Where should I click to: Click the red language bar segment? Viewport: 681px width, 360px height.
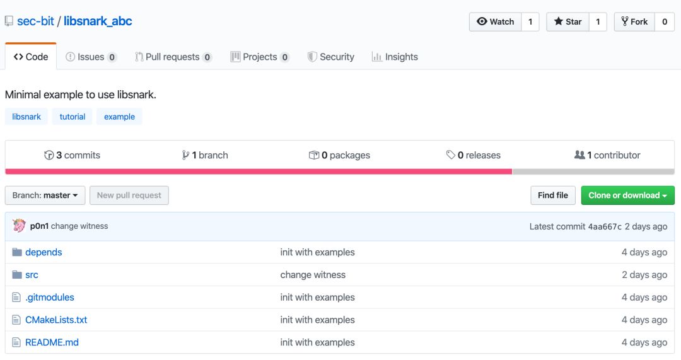[x=259, y=171]
